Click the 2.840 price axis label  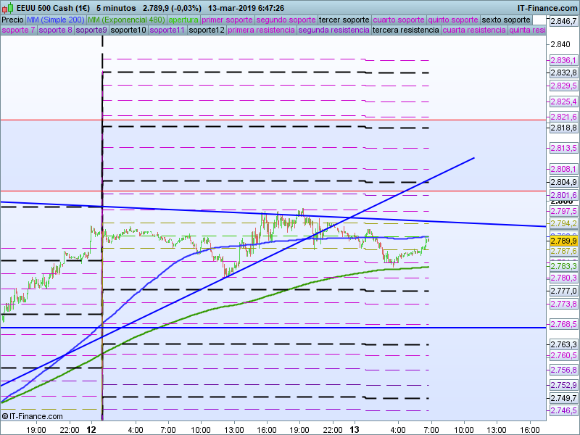click(560, 44)
